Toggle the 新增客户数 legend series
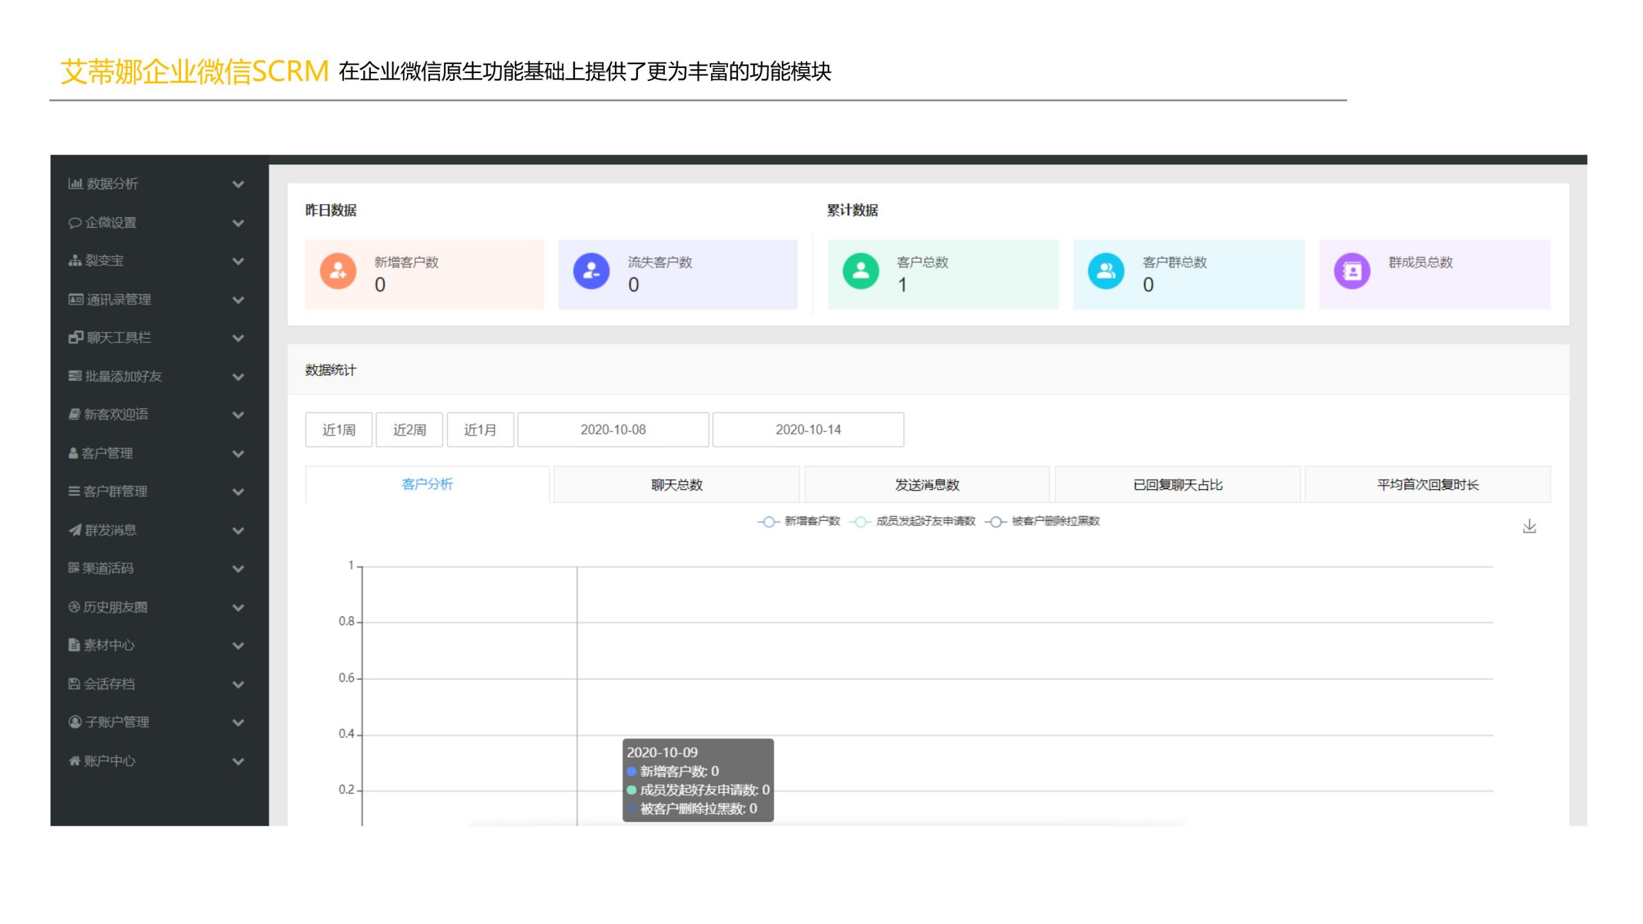1643x924 pixels. [x=798, y=521]
